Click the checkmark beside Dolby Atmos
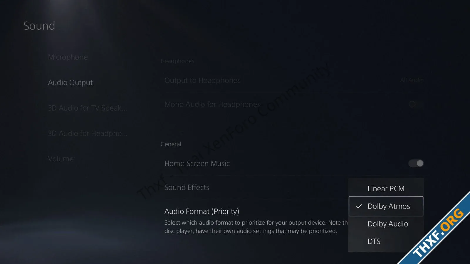The width and height of the screenshot is (470, 264). (359, 206)
